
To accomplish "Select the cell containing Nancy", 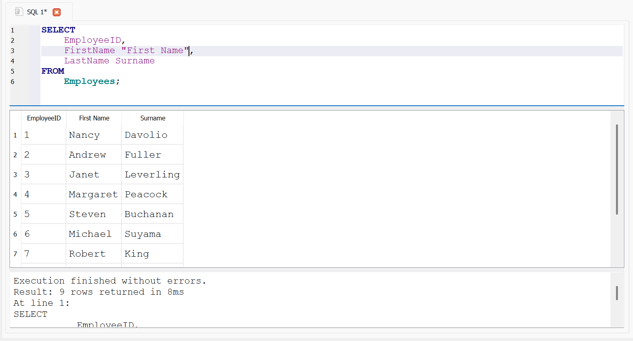I will 84,135.
